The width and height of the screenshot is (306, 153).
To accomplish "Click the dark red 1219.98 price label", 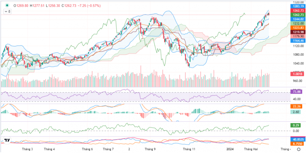I will pos(298,32).
